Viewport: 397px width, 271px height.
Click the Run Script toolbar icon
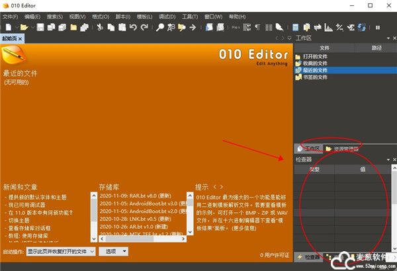tap(209, 27)
